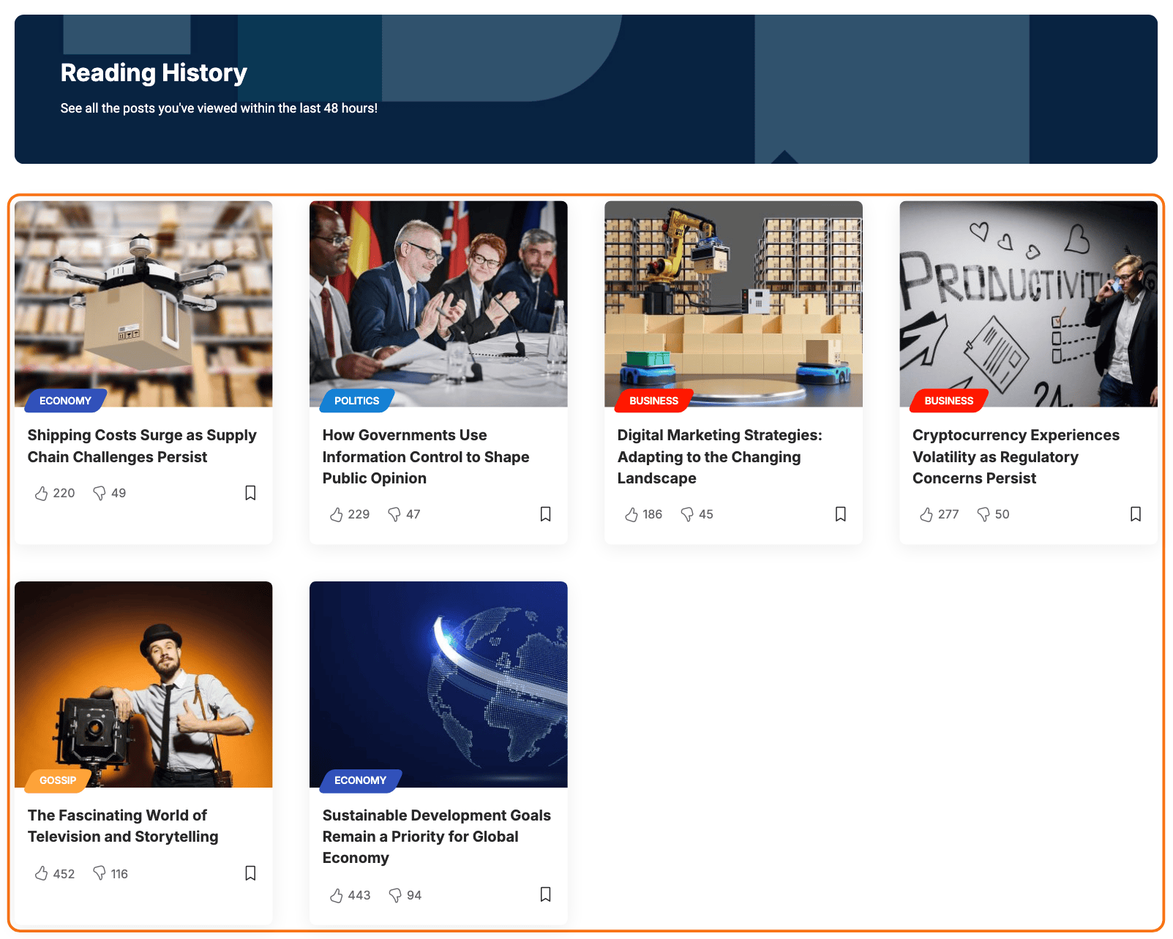
Task: Open the Productivity whiteboard thumbnail
Action: (x=1028, y=303)
